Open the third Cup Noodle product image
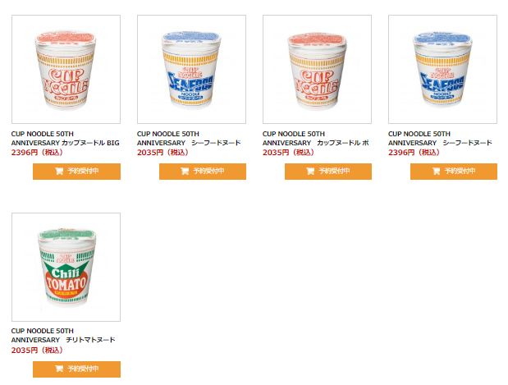This screenshot has width=508, height=385. click(317, 69)
